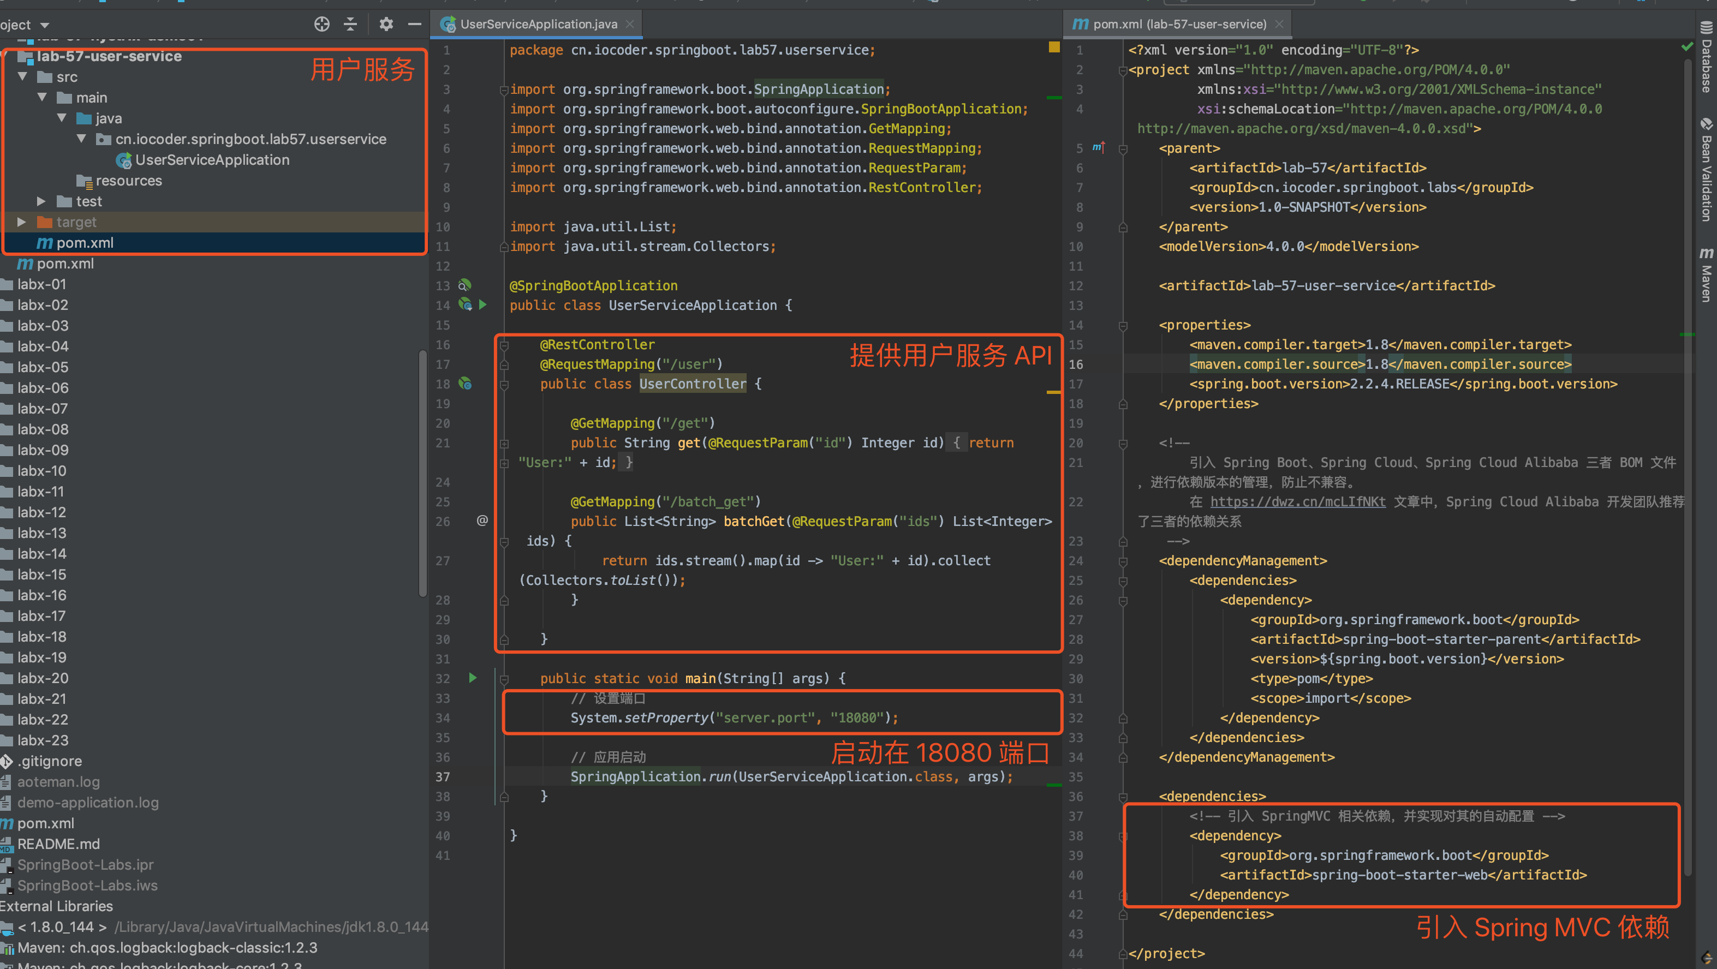Open the Maven tool window
This screenshot has width=1717, height=969.
(x=1706, y=274)
